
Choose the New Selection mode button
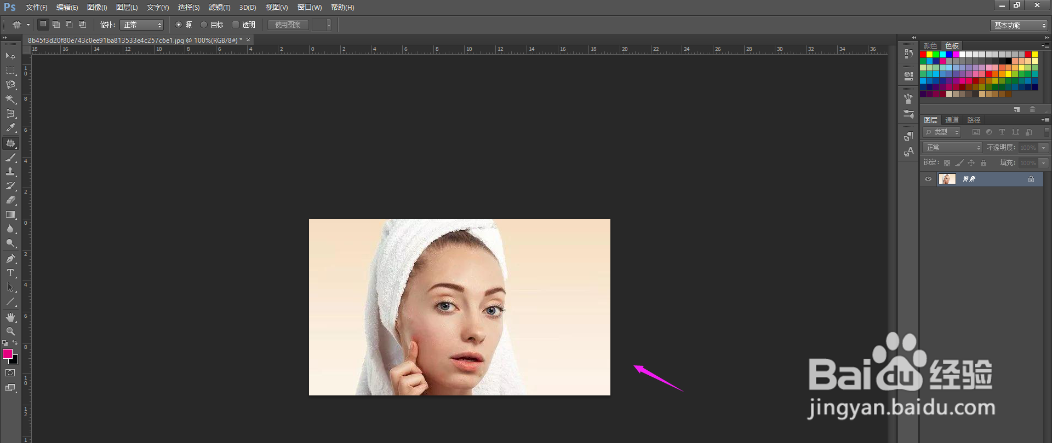(43, 24)
